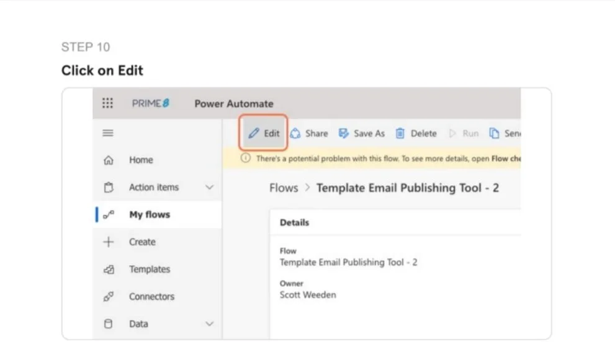Click the hamburger menu to collapse the sidebar
Screen dimensions: 615x363
[x=107, y=133]
